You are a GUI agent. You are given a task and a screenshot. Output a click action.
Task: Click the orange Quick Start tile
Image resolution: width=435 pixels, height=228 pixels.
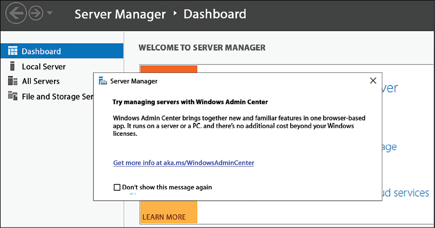[x=169, y=69]
